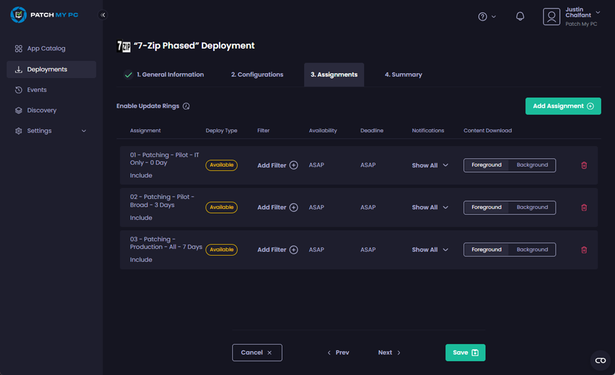Save the deployment
615x375 pixels.
point(465,352)
